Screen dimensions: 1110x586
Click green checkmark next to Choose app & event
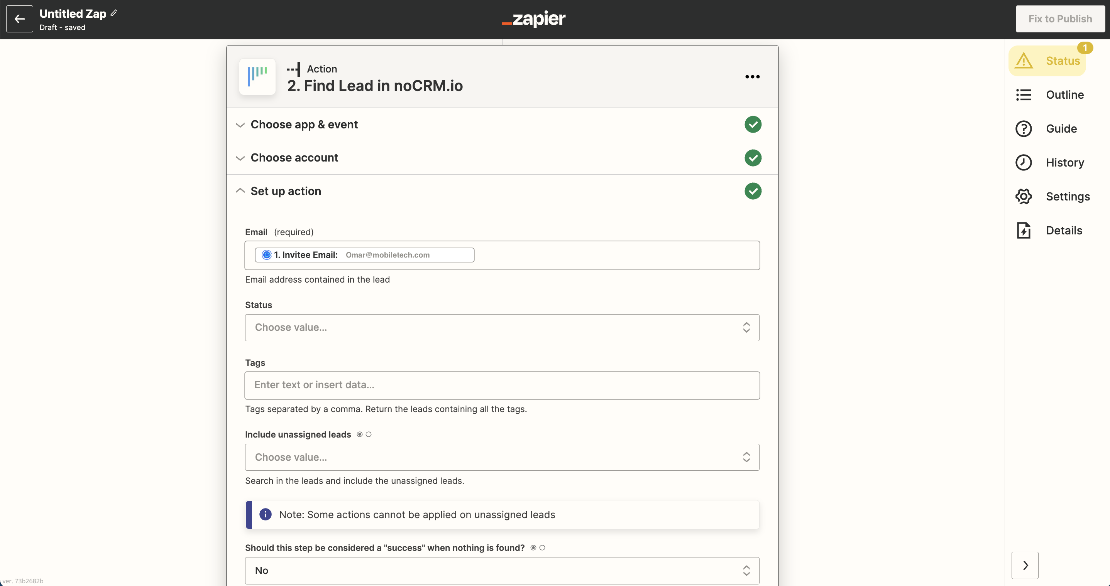[753, 125]
